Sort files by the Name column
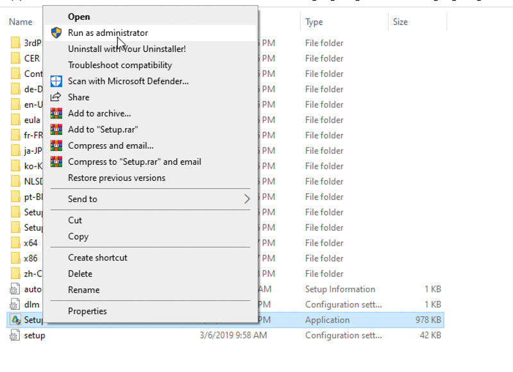The height and width of the screenshot is (372, 513). click(x=20, y=21)
